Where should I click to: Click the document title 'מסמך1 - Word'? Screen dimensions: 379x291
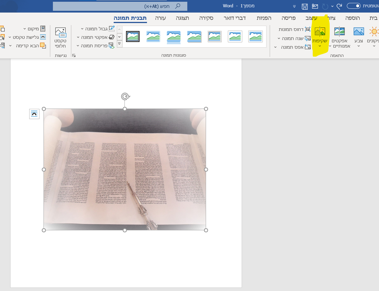click(238, 6)
